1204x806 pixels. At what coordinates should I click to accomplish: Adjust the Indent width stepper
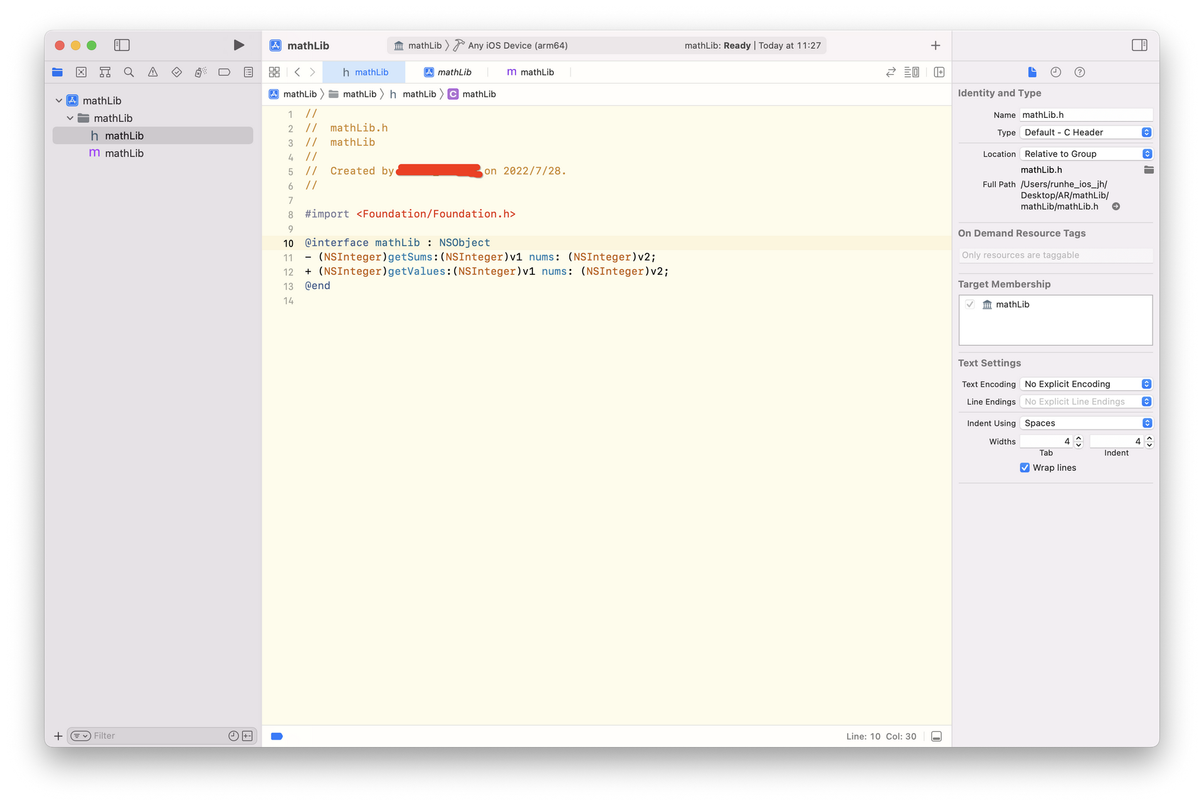[1149, 442]
